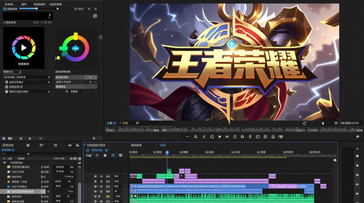
Task: Play the colour wheel preview thumbnail
Action: 24,48
